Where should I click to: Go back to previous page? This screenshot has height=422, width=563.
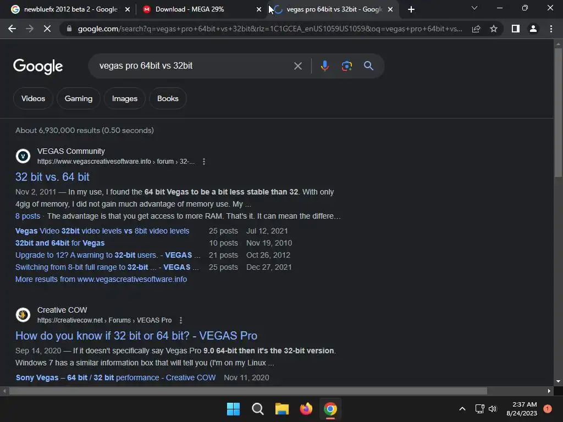tap(12, 29)
